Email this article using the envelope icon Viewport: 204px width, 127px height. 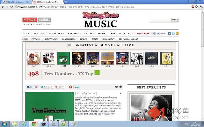click(116, 87)
